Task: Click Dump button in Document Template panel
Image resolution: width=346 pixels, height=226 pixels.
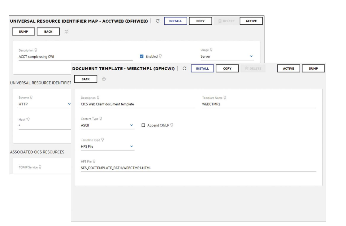Action: (313, 68)
